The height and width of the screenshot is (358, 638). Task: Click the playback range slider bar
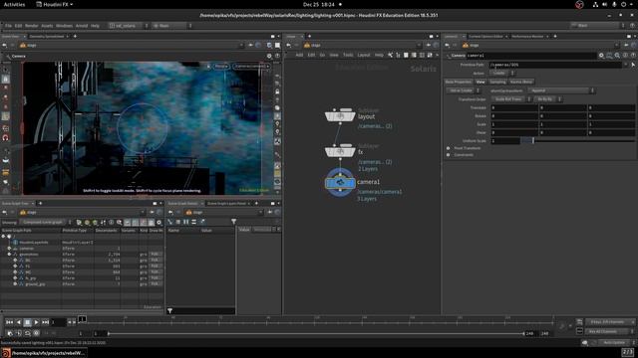click(x=316, y=334)
